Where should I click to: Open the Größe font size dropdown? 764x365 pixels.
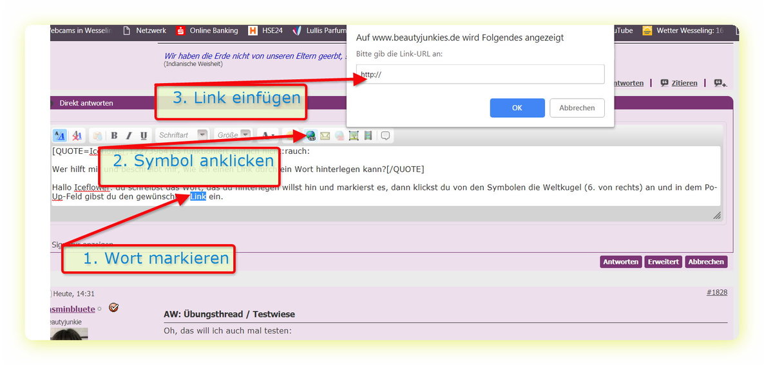tap(233, 135)
